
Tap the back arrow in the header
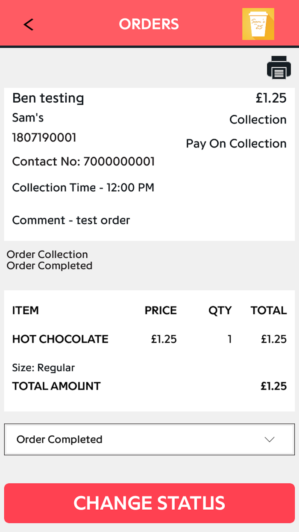(x=28, y=24)
